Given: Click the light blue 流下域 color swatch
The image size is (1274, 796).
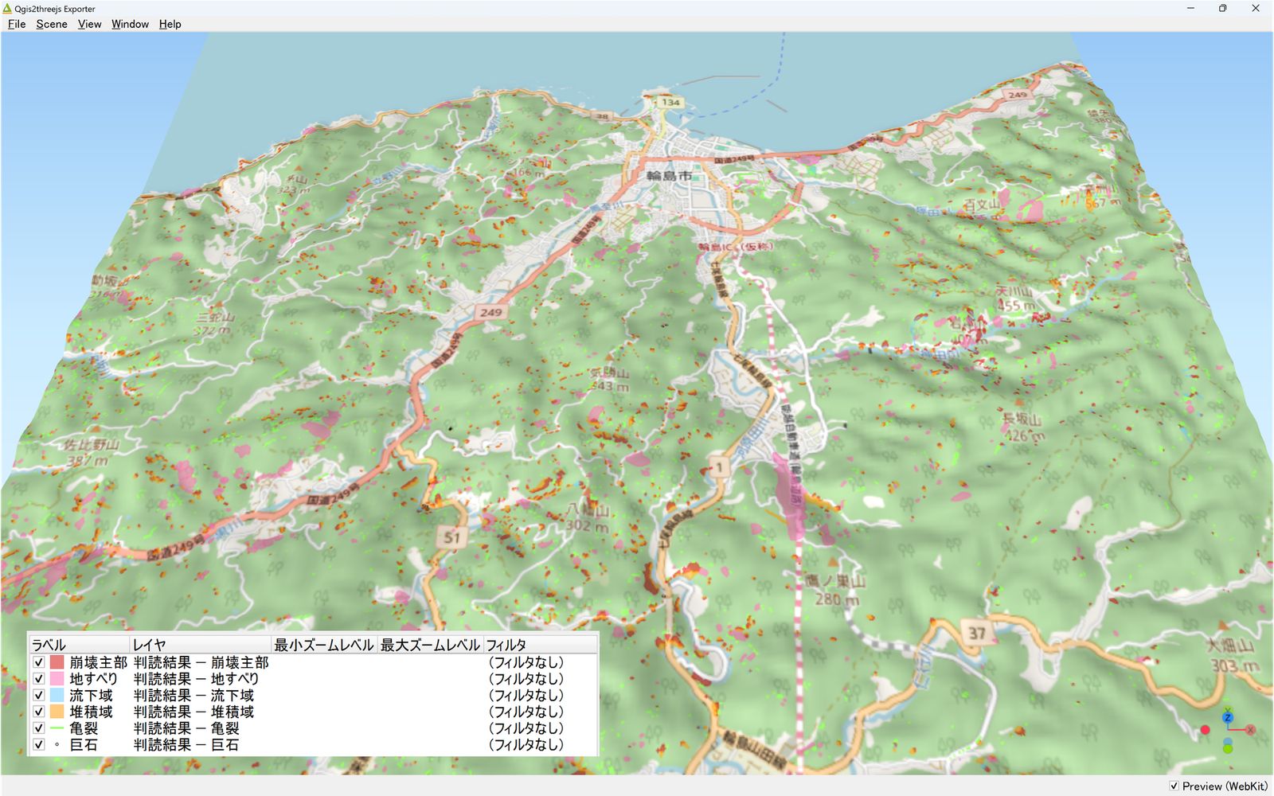Looking at the screenshot, I should 57,696.
